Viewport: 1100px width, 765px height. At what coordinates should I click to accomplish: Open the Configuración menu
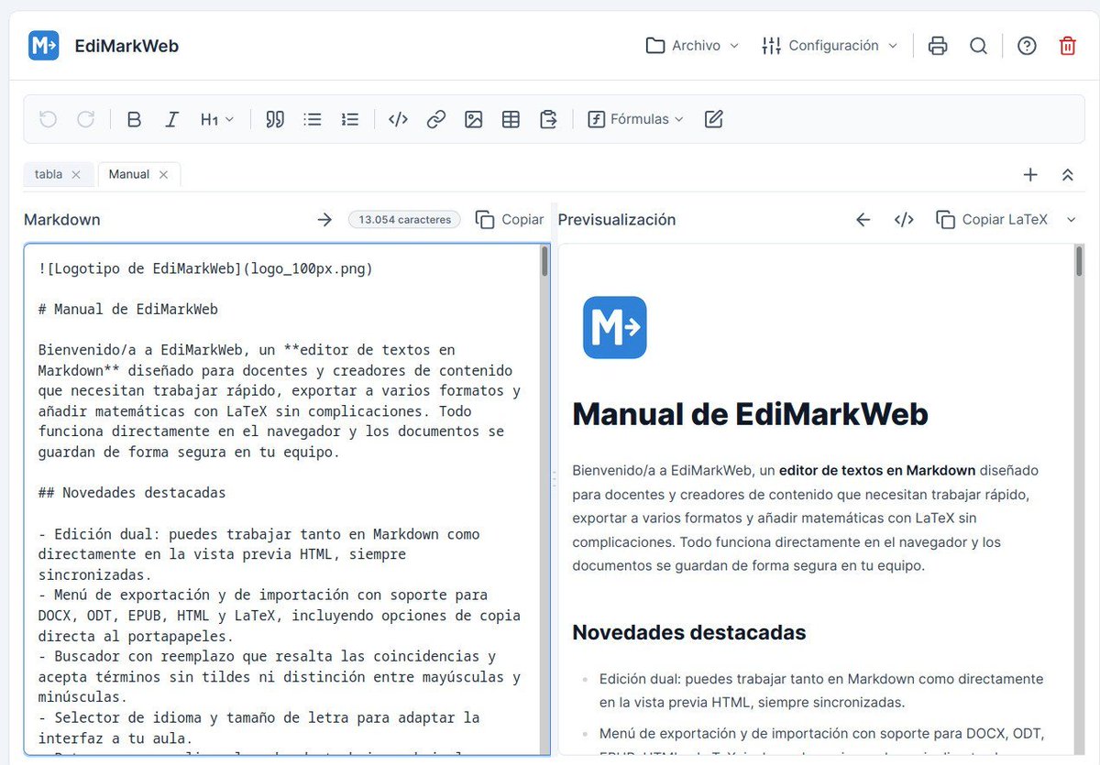pos(830,45)
